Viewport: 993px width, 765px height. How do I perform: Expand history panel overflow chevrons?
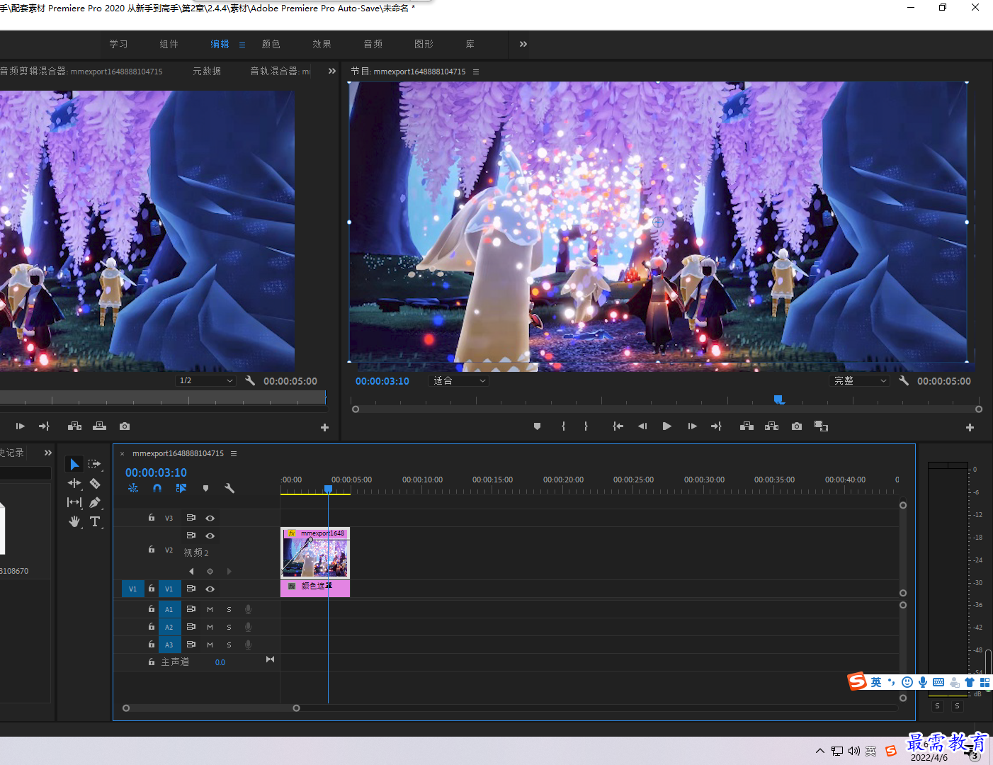(x=48, y=453)
